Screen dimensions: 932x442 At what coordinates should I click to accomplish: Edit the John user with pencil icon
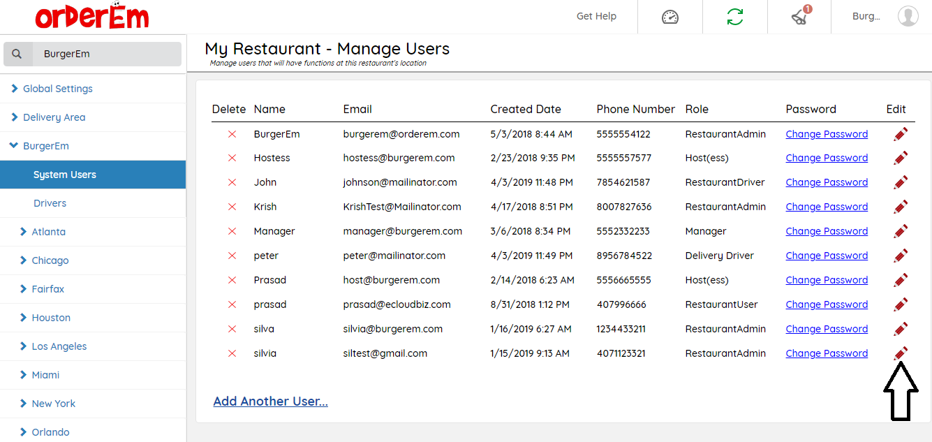pos(901,182)
